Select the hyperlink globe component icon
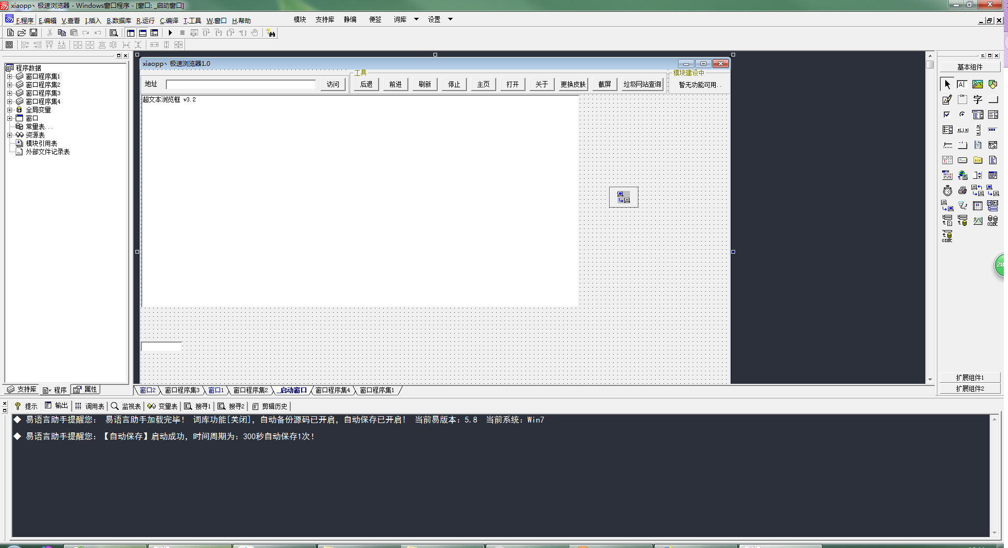The height and width of the screenshot is (548, 1008). [963, 175]
